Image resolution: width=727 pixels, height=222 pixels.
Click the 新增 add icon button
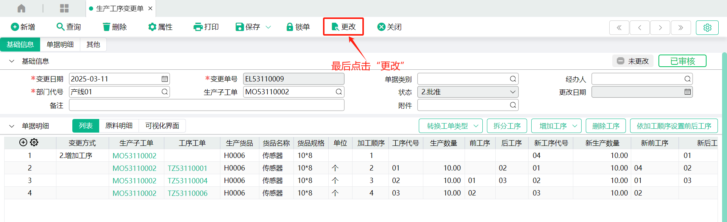pos(15,27)
